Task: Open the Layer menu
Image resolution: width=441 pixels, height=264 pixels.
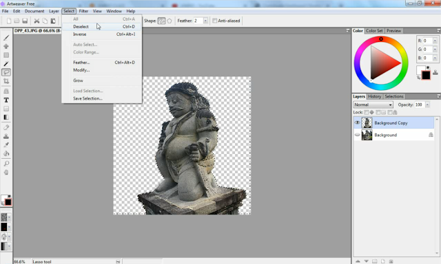Action: click(54, 11)
